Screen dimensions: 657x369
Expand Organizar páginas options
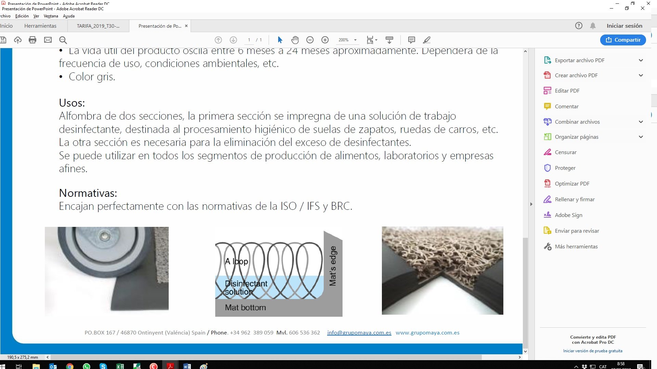point(641,137)
